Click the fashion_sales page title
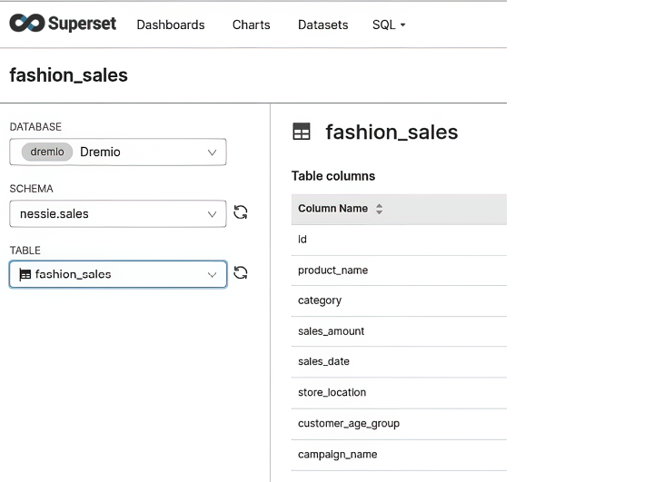The height and width of the screenshot is (482, 664). tap(69, 75)
